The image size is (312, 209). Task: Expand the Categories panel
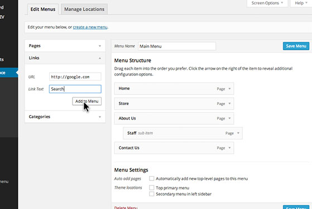click(x=65, y=117)
